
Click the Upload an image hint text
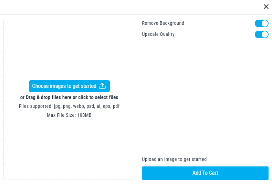pyautogui.click(x=174, y=159)
